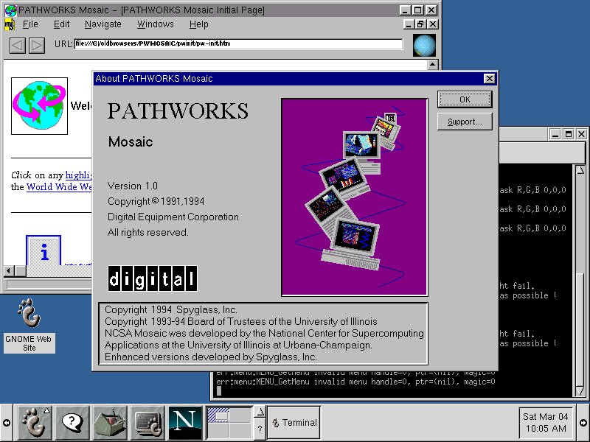Hide panel using the left edge arrow

click(7, 423)
